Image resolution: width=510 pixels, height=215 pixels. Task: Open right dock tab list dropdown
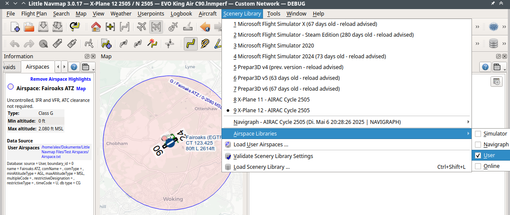point(500,67)
